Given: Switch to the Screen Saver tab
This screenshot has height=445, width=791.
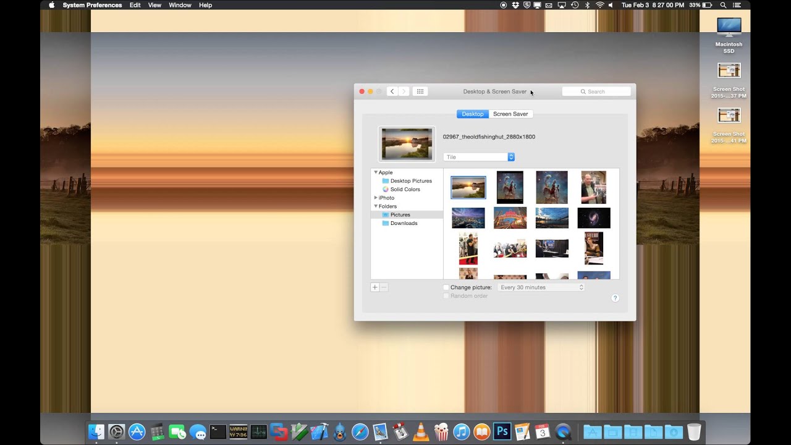Looking at the screenshot, I should (510, 114).
